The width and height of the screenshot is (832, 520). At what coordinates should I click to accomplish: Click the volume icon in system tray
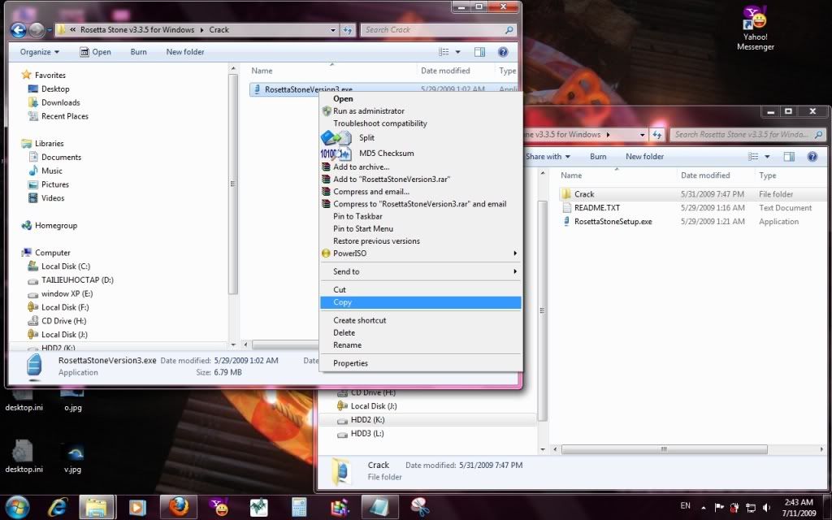click(766, 508)
